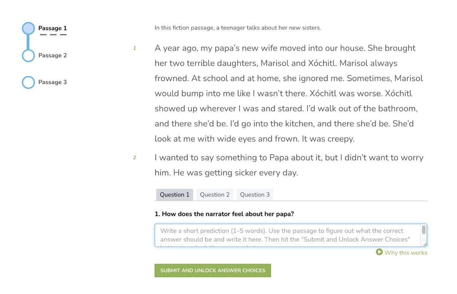
Task: Click the filled Passage 1 progress circle
Action: pos(28,28)
